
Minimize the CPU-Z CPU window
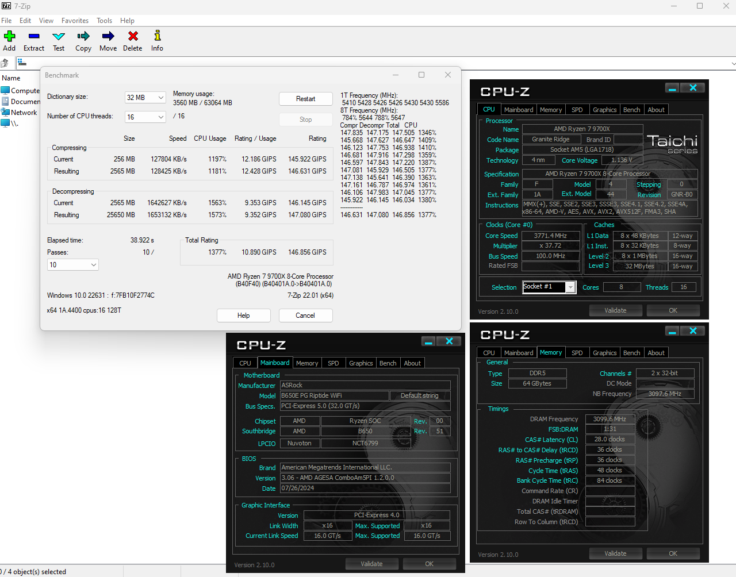point(672,88)
